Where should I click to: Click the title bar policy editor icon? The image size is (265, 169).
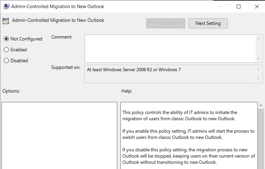point(6,7)
